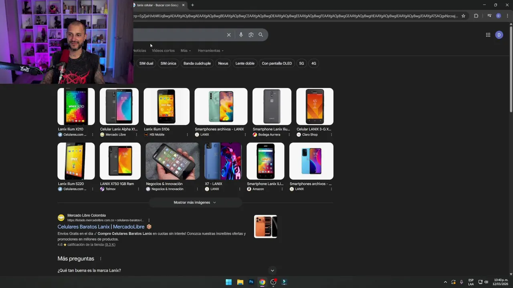Open options for Telmov image result
Screen dimensions: 513x288
pos(138,189)
